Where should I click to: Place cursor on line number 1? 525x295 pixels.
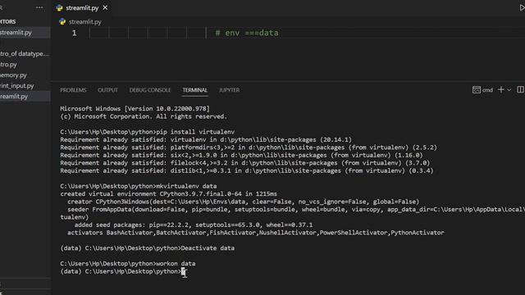pos(75,33)
